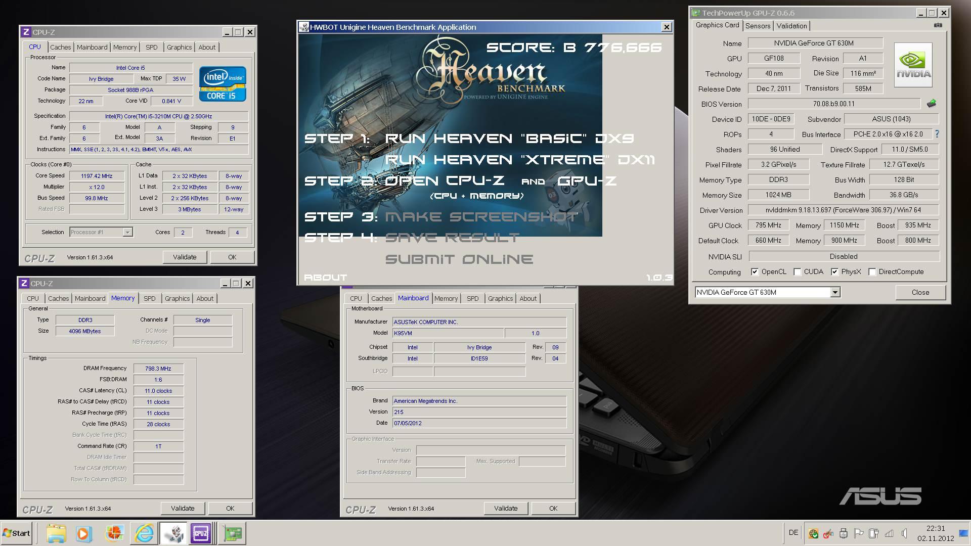Viewport: 971px width, 546px height.
Task: Toggle the PhysX checkbox in GPU-Z
Action: (834, 272)
